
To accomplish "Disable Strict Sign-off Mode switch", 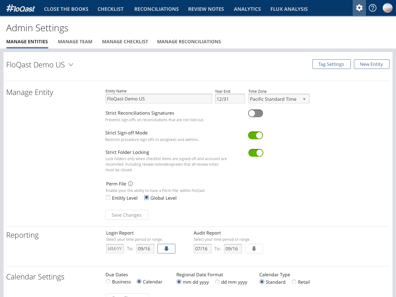I will click(x=256, y=135).
